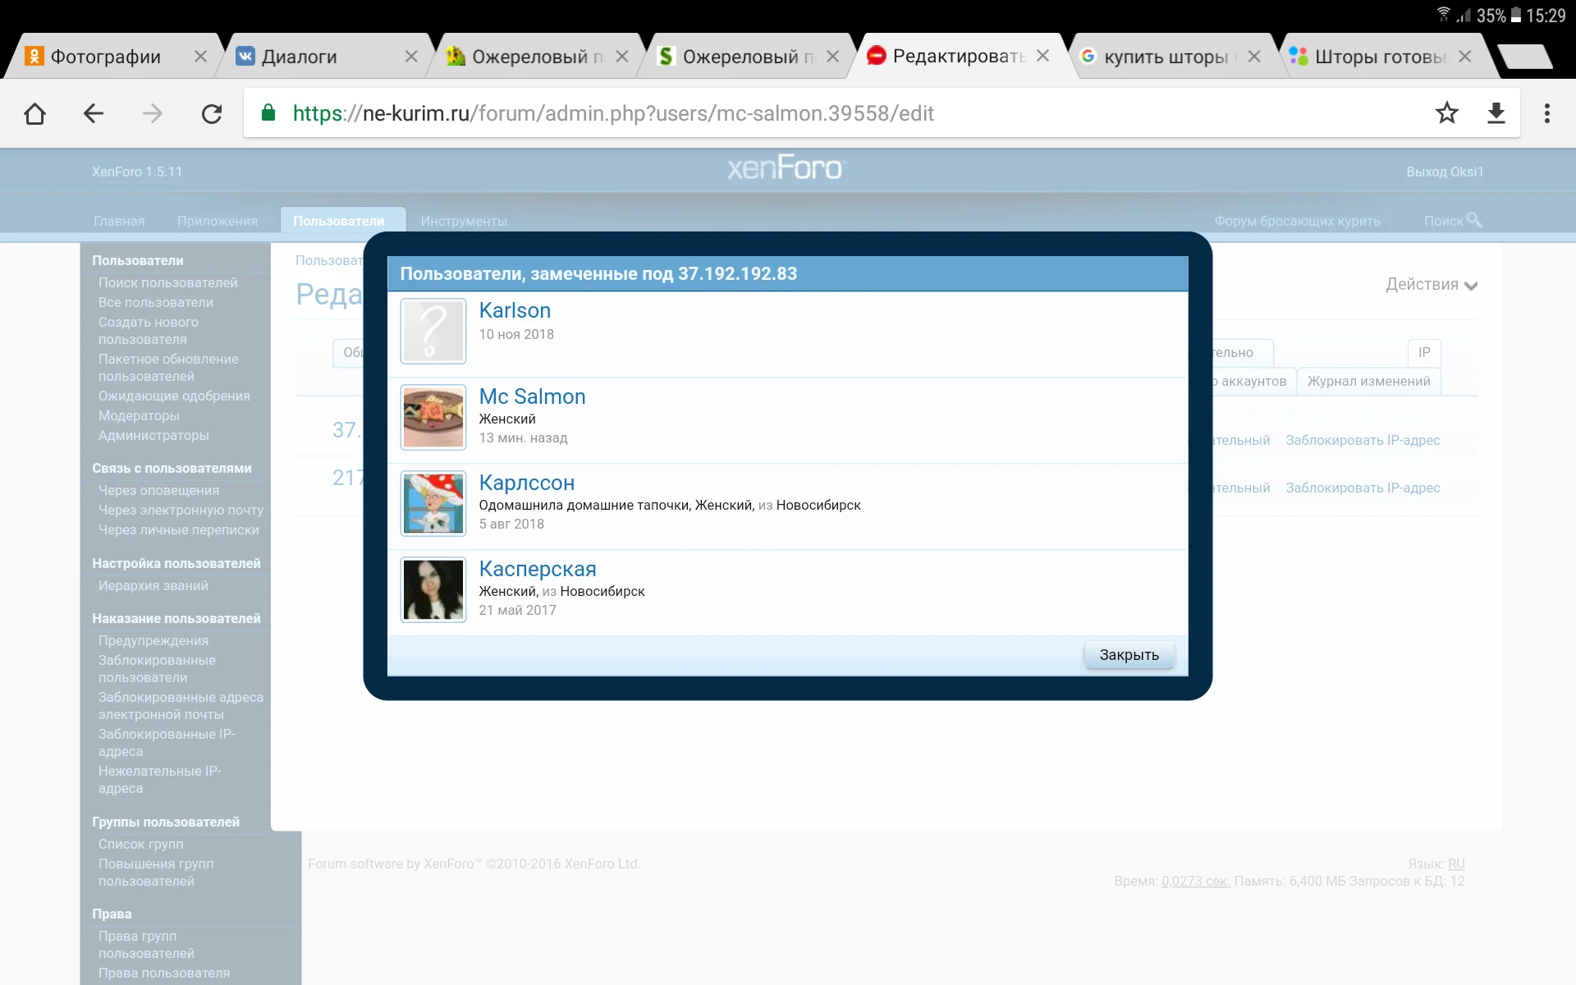Open the Касперская user link
This screenshot has width=1576, height=985.
(537, 569)
